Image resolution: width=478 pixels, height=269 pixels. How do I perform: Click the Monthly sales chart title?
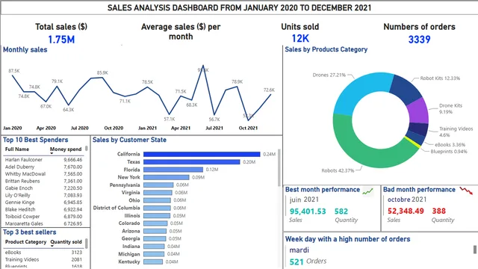(25, 50)
